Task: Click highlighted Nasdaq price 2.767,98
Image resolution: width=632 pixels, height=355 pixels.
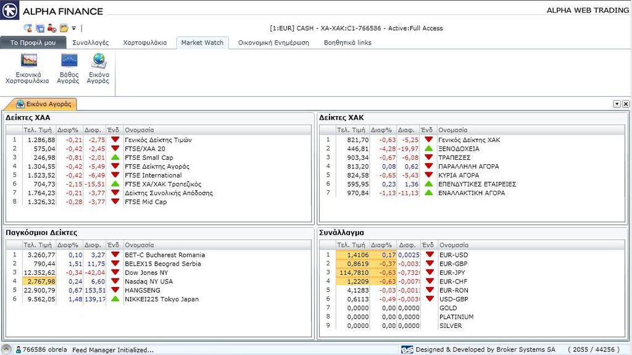Action: click(39, 281)
